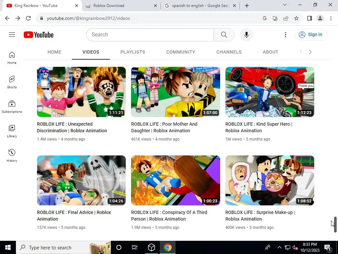
Task: Open notification center on taskbar
Action: pos(327,247)
